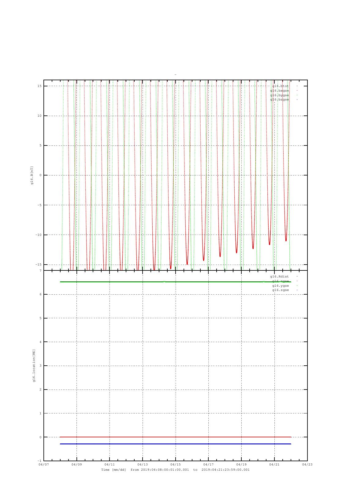
Task: Click the 04/21 x-axis tick label
Action: 274,465
